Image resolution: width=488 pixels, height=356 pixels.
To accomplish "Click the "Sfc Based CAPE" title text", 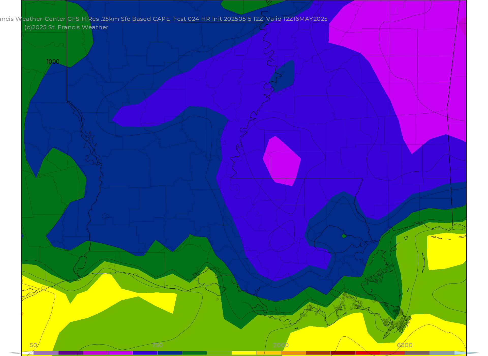I will (x=145, y=19).
